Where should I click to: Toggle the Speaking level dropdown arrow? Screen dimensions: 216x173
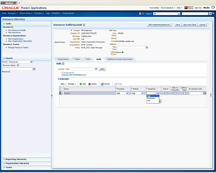158,93
